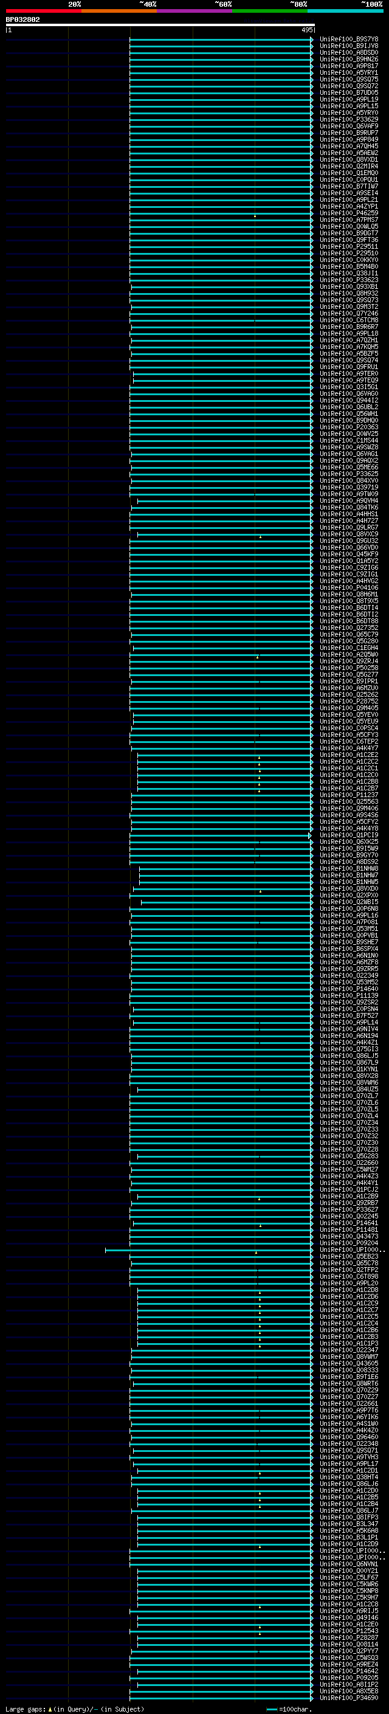Select hit UniRef100_P12543
Viewport: 389px width, 1714px height.
pyautogui.click(x=349, y=1631)
